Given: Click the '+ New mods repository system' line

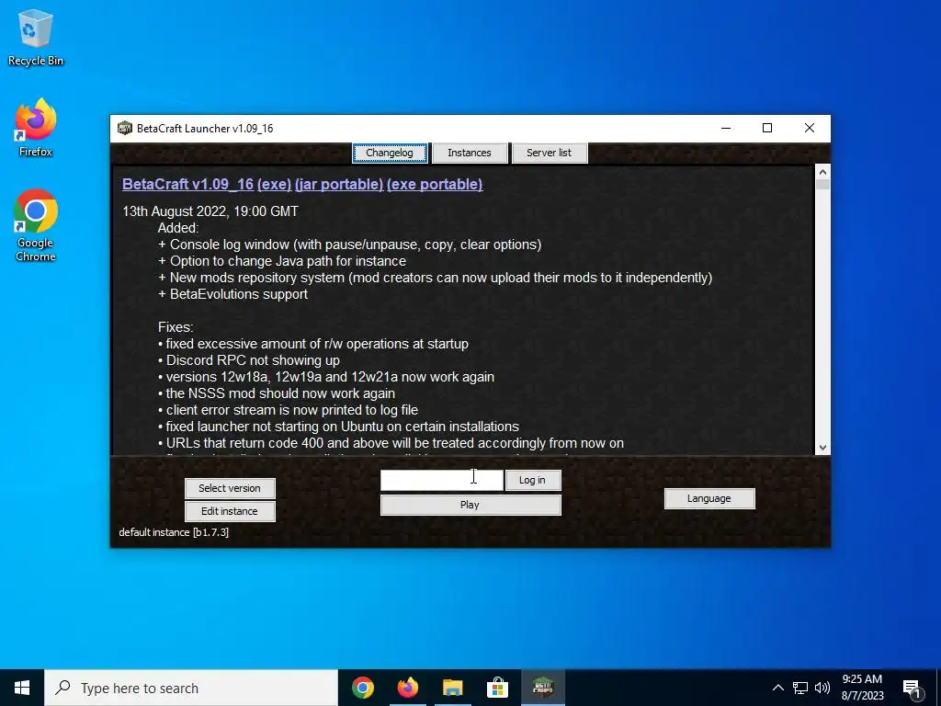Looking at the screenshot, I should [435, 278].
